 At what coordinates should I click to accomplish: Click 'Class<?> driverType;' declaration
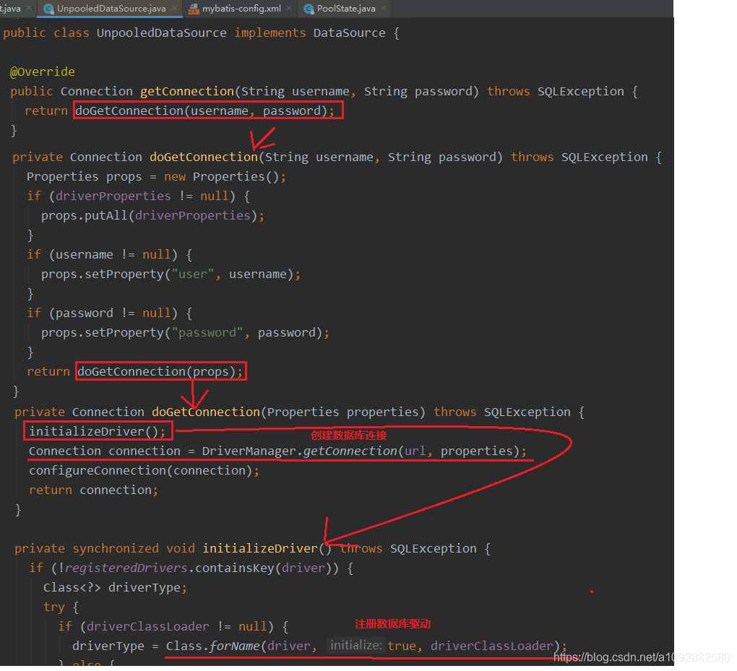[115, 587]
